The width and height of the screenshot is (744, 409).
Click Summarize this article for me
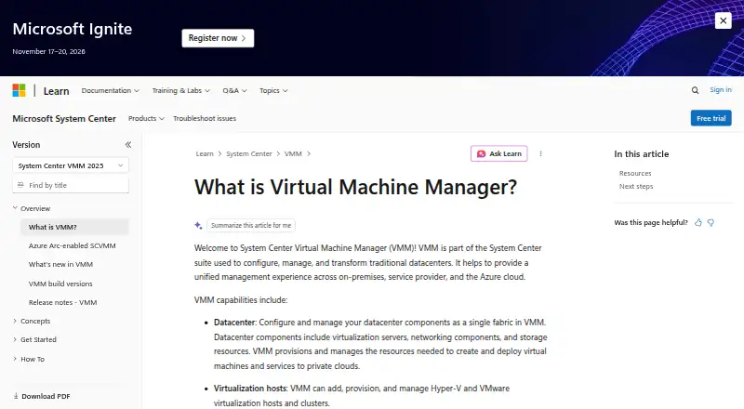pos(251,225)
